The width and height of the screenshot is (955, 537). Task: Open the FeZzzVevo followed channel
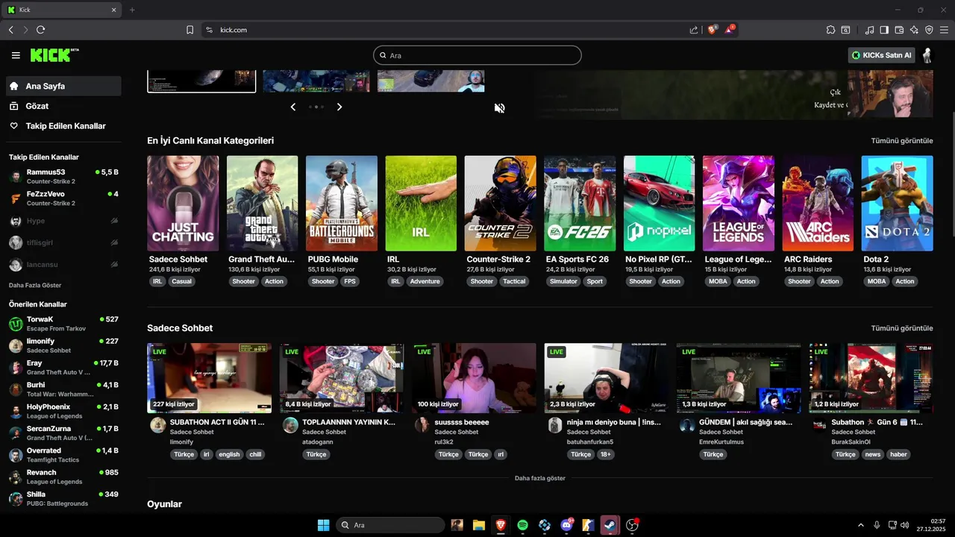pyautogui.click(x=63, y=198)
